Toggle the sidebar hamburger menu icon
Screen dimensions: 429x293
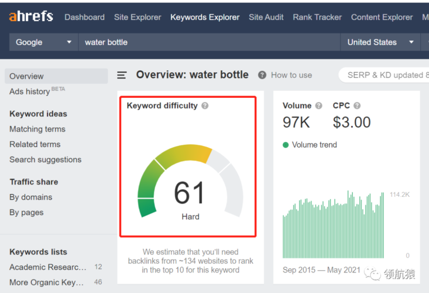(122, 75)
